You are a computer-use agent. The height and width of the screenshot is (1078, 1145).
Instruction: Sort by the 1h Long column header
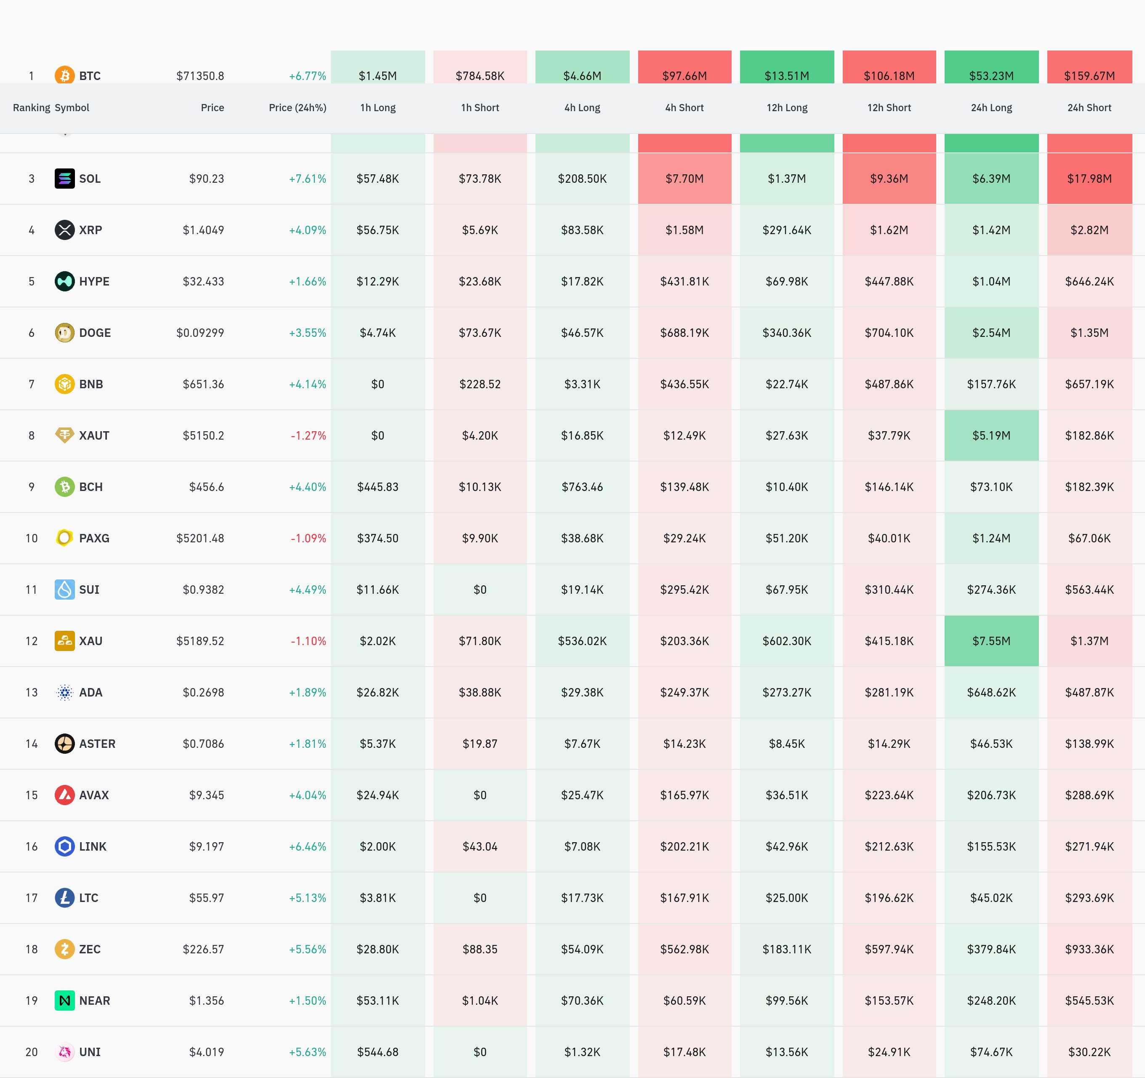point(378,108)
